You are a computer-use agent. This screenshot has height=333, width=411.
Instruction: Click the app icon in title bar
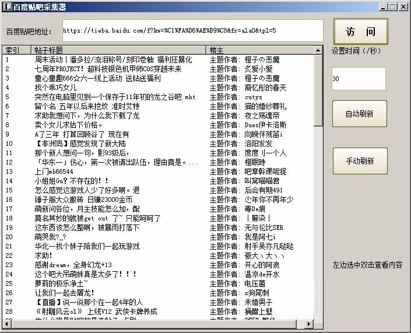(7, 6)
